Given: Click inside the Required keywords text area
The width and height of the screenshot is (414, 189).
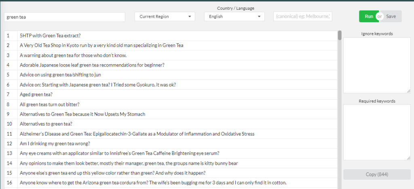Looking at the screenshot, I should (377, 132).
